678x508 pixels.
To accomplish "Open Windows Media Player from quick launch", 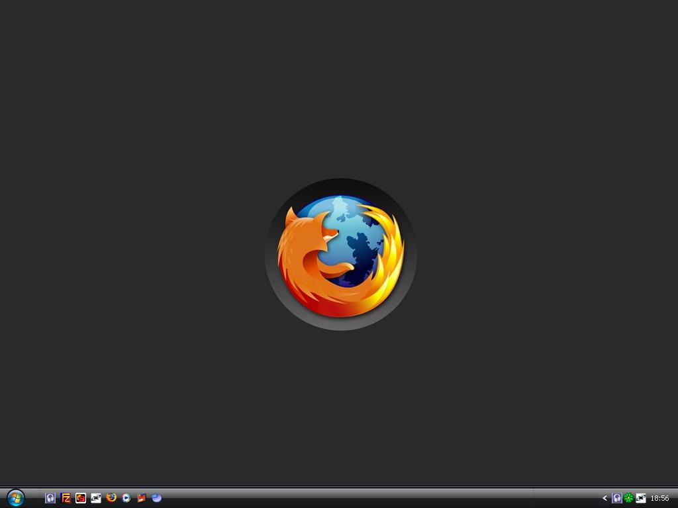I will (126, 498).
